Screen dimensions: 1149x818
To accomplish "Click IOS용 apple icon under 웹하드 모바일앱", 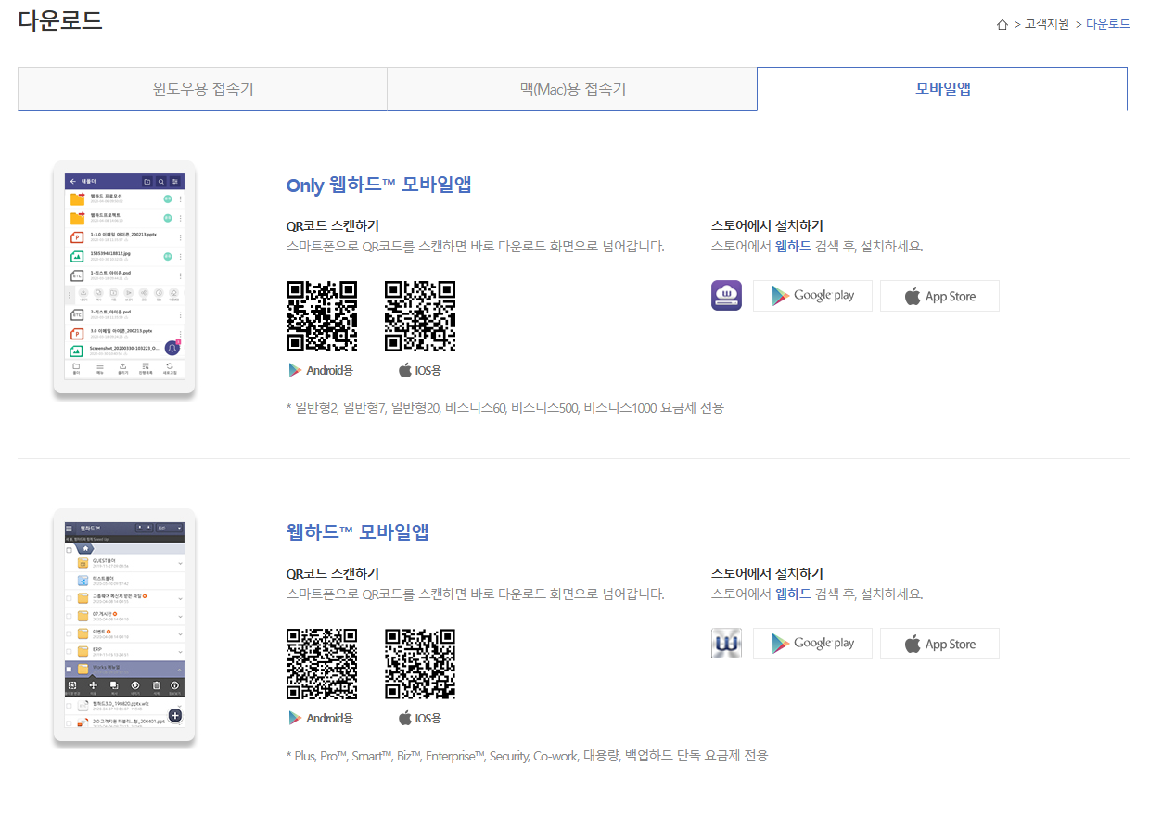I will (404, 718).
